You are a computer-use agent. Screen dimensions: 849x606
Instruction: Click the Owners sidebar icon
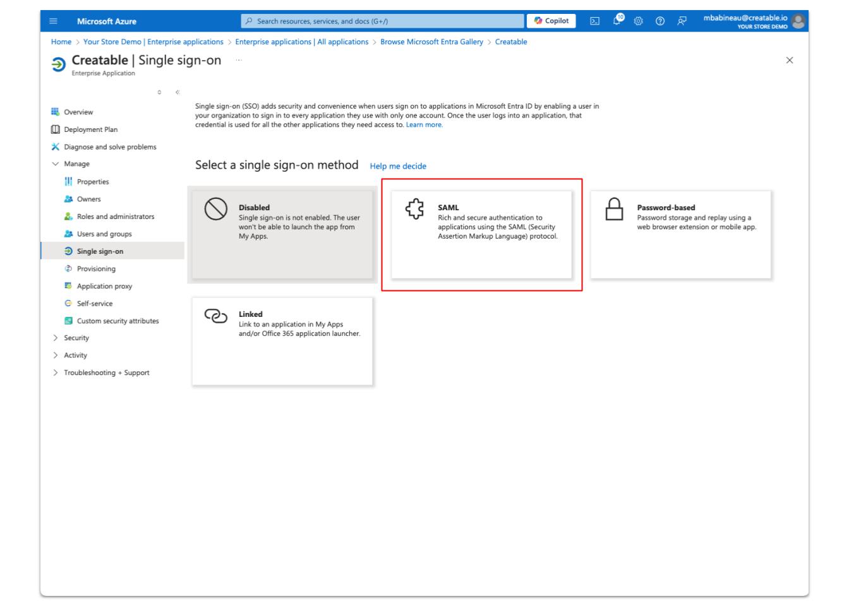click(68, 199)
